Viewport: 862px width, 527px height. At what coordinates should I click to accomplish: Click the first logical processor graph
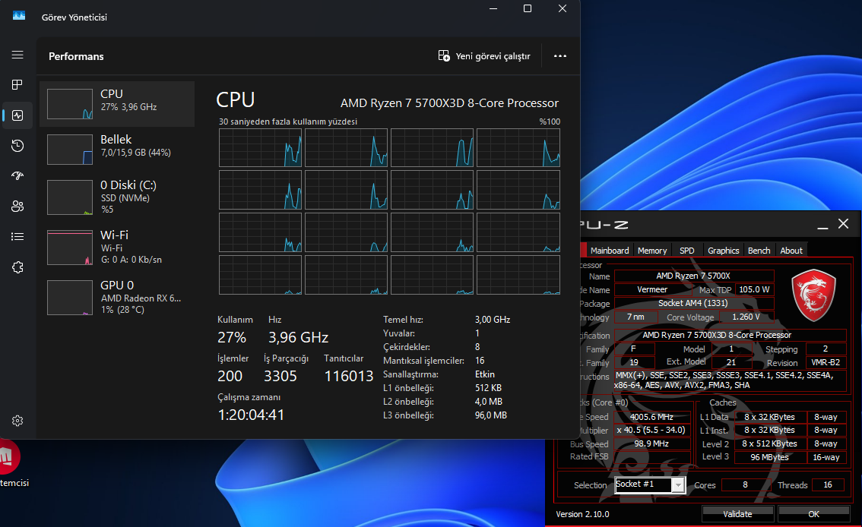(x=260, y=147)
